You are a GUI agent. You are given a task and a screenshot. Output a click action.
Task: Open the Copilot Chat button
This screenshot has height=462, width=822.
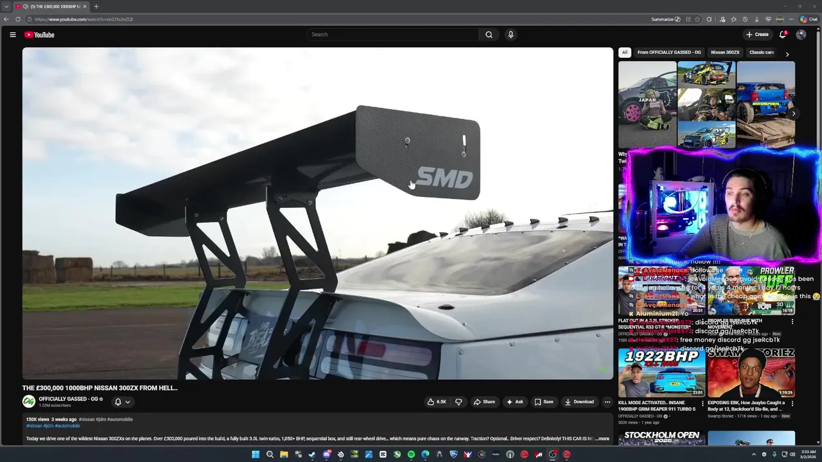809,19
